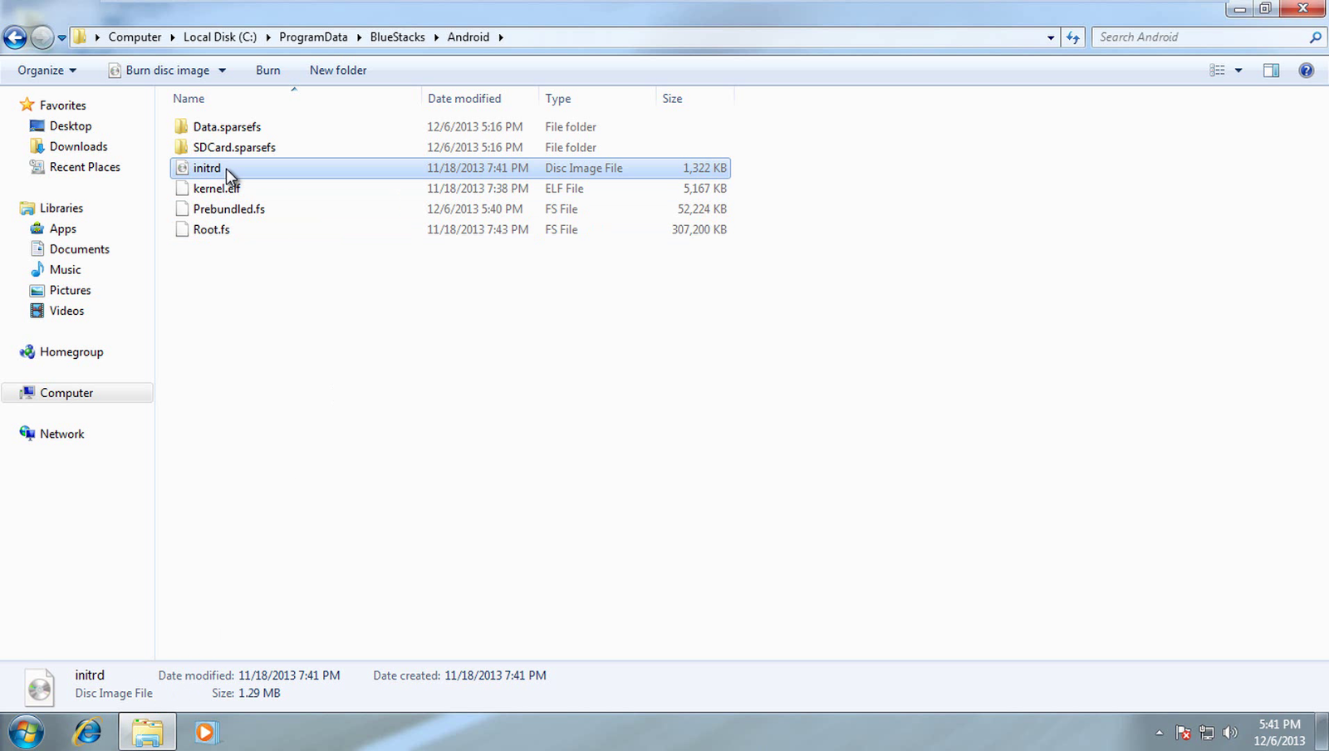
Task: Select the Prebundled.fs file icon
Action: click(x=182, y=209)
